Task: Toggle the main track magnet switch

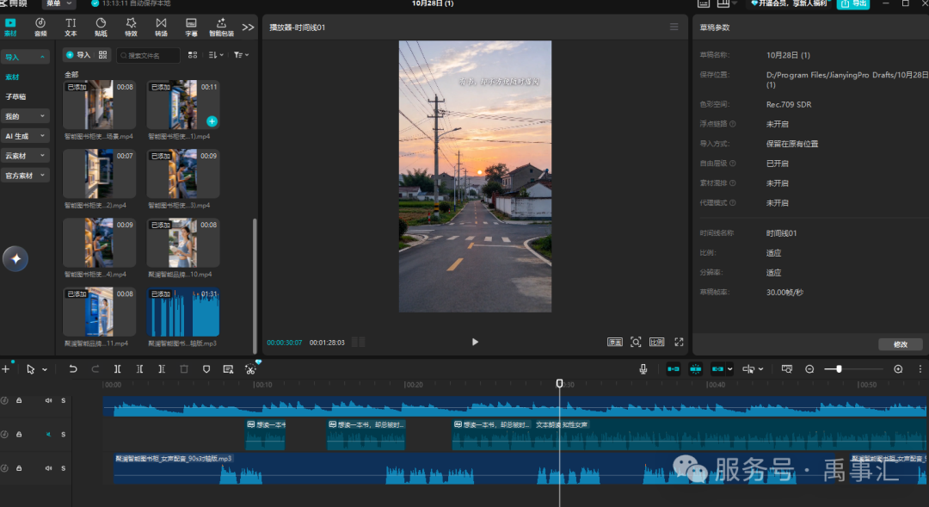Action: pyautogui.click(x=674, y=368)
